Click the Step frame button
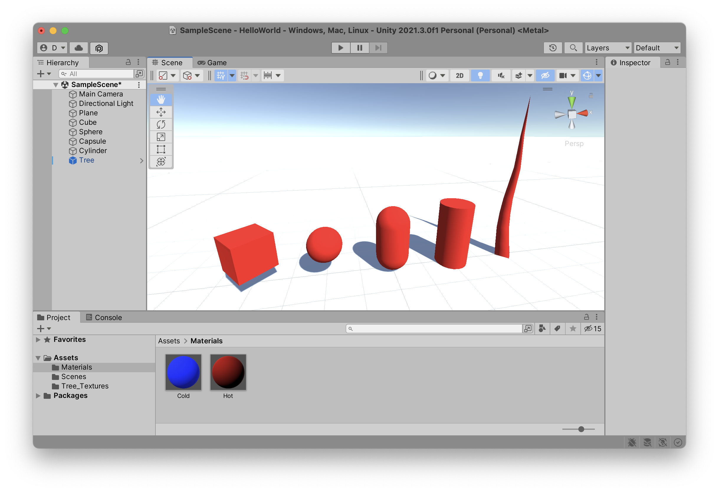Viewport: 719px width, 492px height. tap(378, 48)
